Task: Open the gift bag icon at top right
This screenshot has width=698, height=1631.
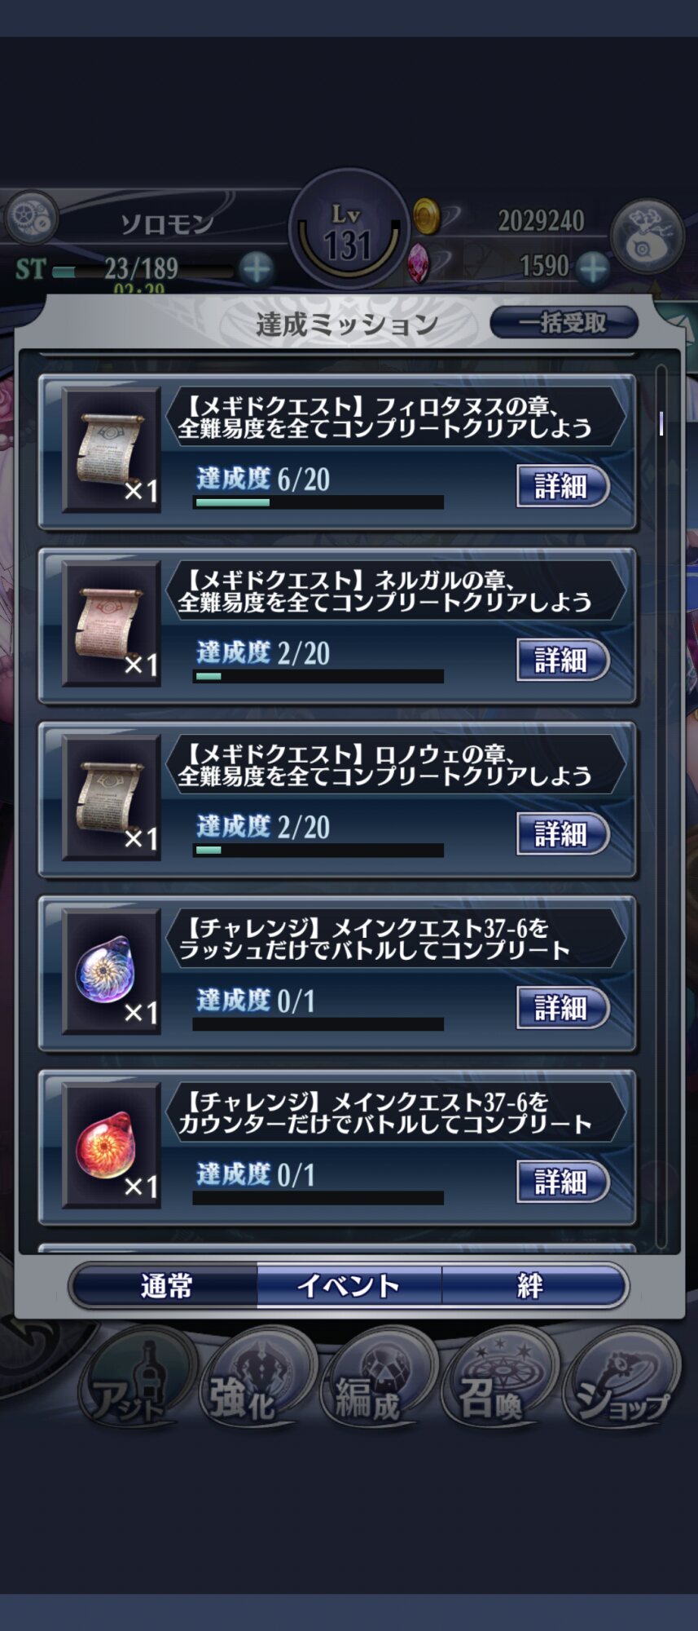Action: pos(647,236)
